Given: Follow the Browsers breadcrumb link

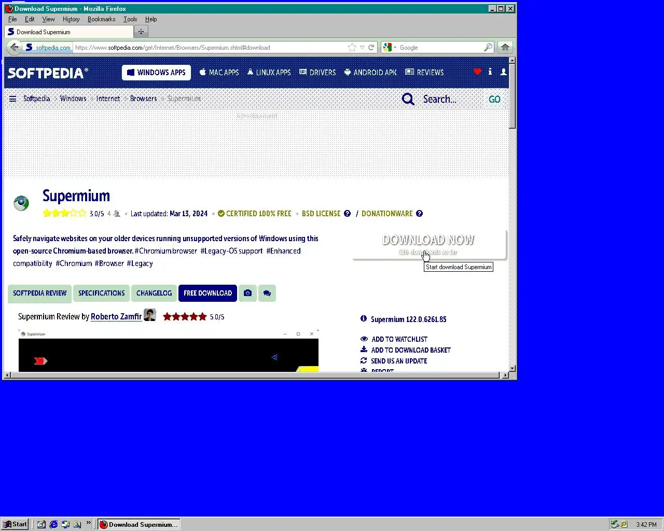Looking at the screenshot, I should (x=143, y=99).
